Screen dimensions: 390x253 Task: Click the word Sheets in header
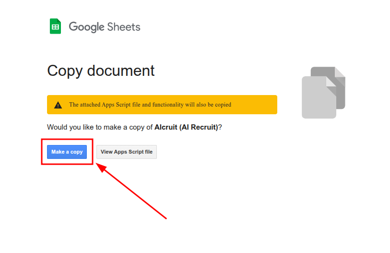[124, 27]
